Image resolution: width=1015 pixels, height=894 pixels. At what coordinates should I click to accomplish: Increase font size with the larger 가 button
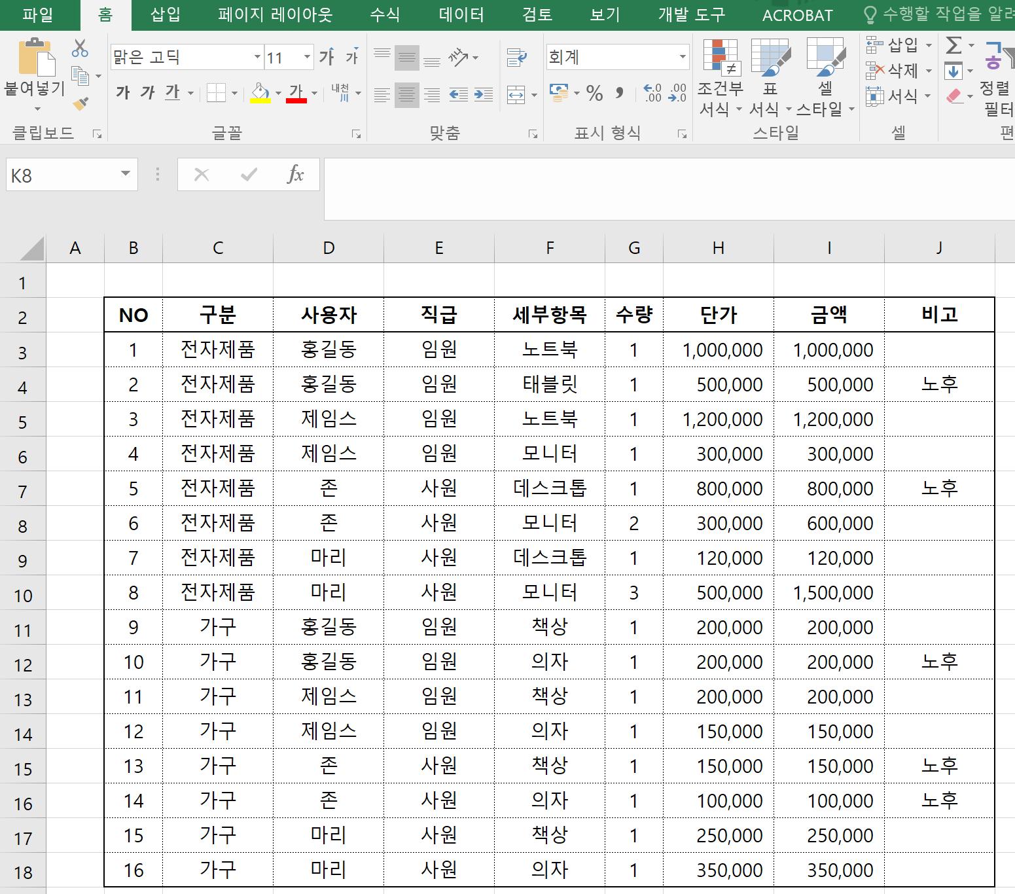327,57
